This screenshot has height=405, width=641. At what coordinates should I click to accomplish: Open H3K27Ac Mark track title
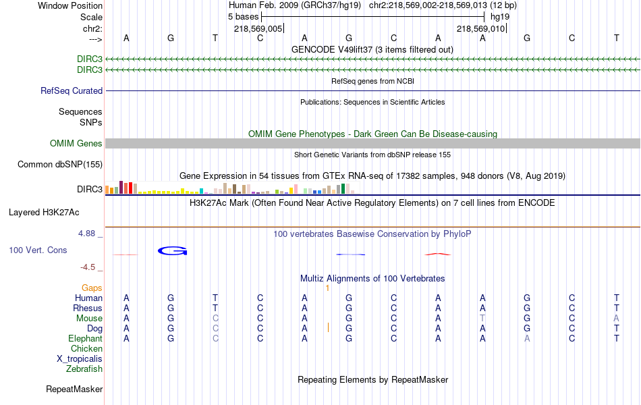(x=372, y=203)
